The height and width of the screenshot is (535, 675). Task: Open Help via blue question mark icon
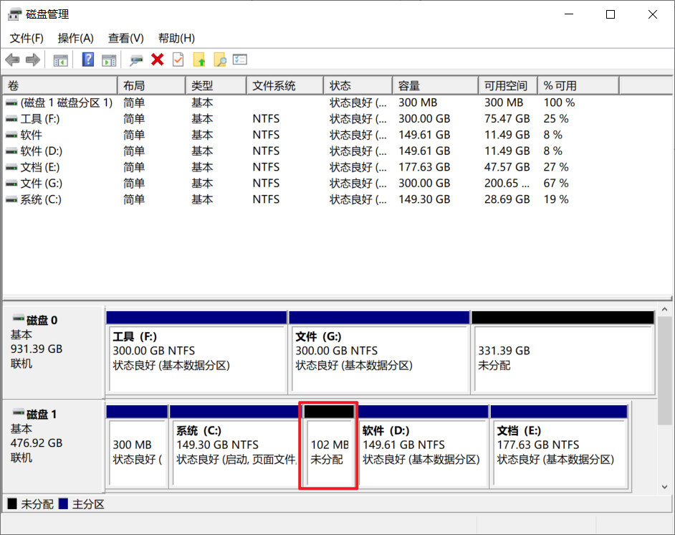(88, 60)
